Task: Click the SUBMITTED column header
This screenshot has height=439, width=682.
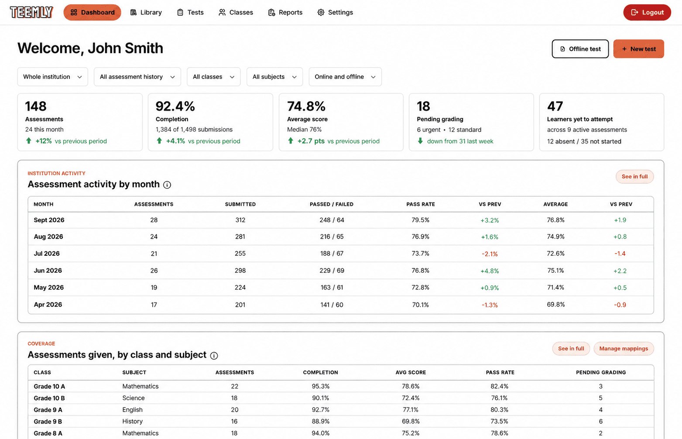Action: 240,204
